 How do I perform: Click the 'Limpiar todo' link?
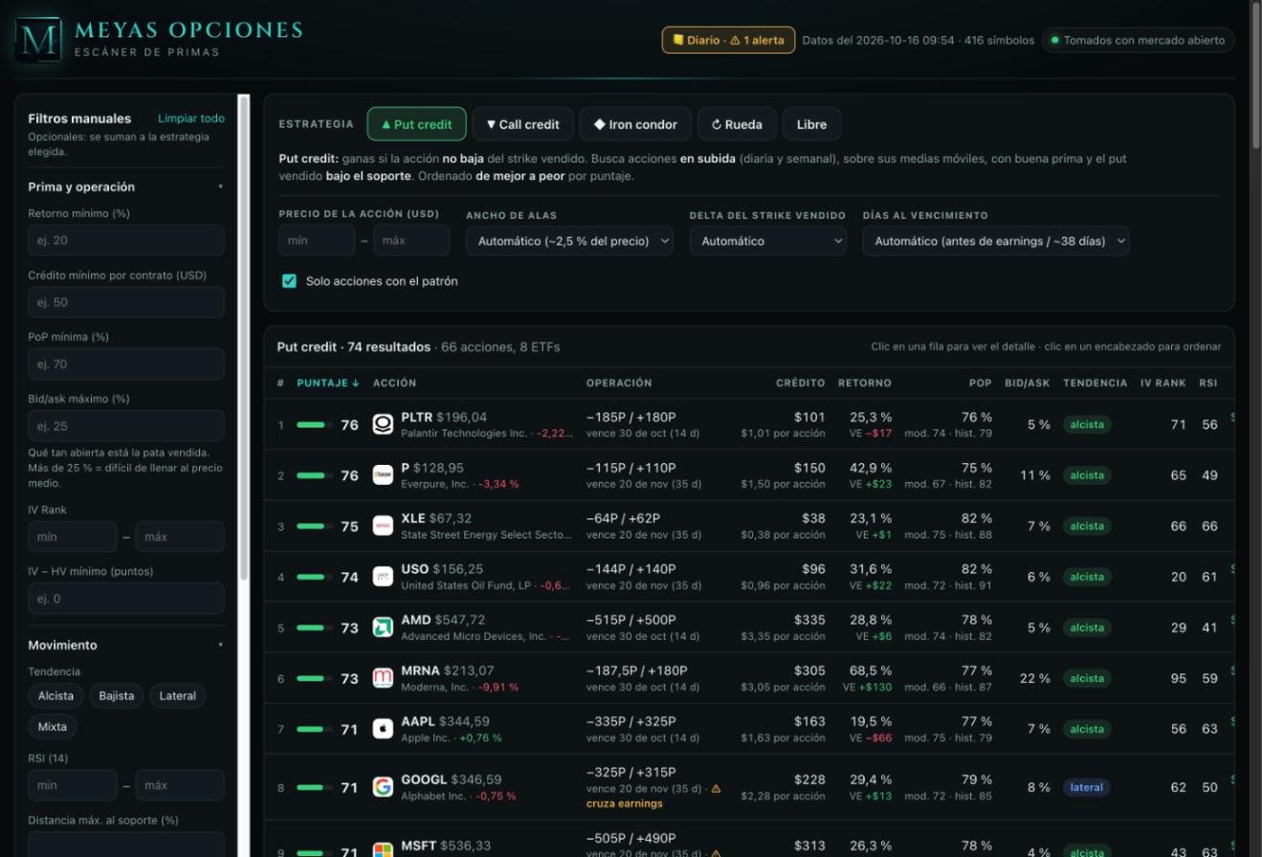click(191, 119)
